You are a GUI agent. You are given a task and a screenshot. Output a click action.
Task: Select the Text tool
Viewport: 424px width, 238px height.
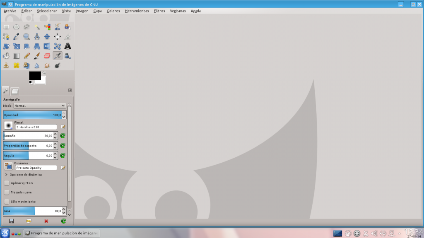67,46
